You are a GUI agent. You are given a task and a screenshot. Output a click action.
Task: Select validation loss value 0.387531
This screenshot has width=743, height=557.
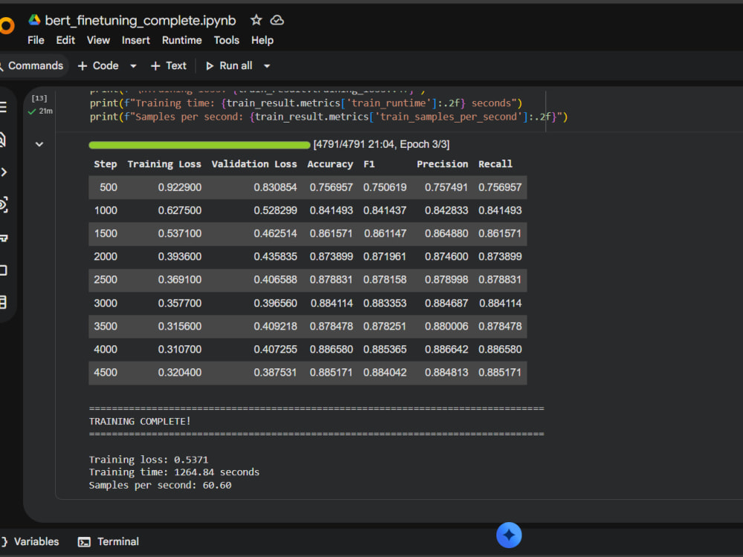[x=276, y=372]
